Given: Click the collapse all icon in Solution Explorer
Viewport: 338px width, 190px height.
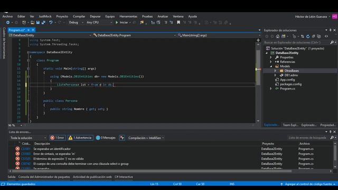Looking at the screenshot, I should (x=313, y=36).
